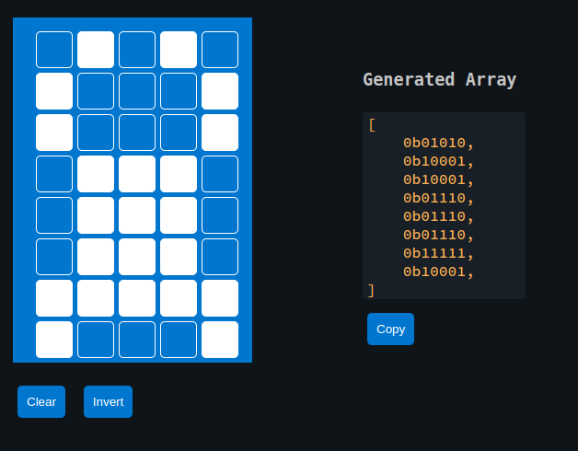
Task: Disable white pixel in second row, first column
Action: coord(54,91)
